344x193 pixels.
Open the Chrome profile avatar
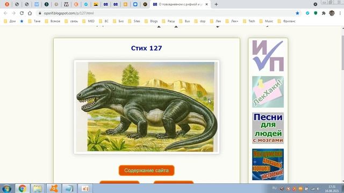pyautogui.click(x=332, y=13)
